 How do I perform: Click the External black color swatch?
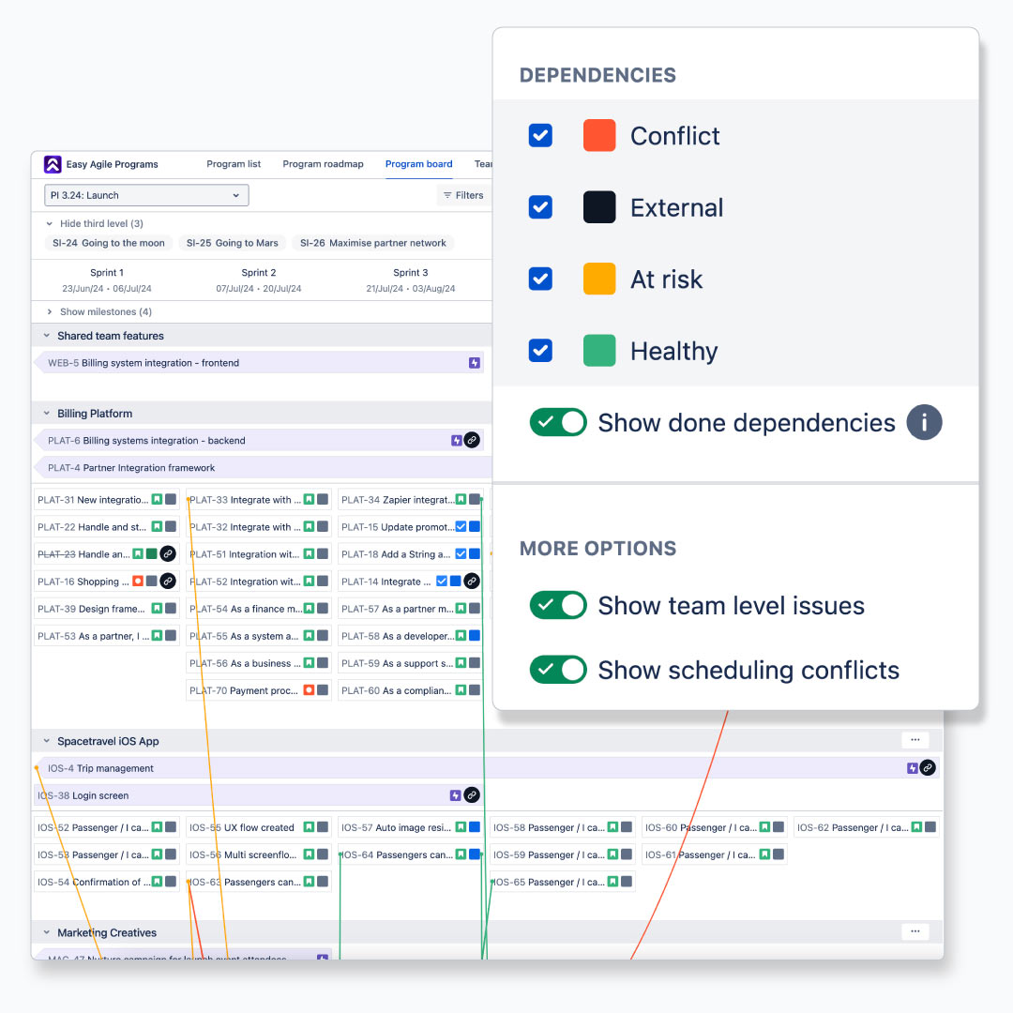599,207
